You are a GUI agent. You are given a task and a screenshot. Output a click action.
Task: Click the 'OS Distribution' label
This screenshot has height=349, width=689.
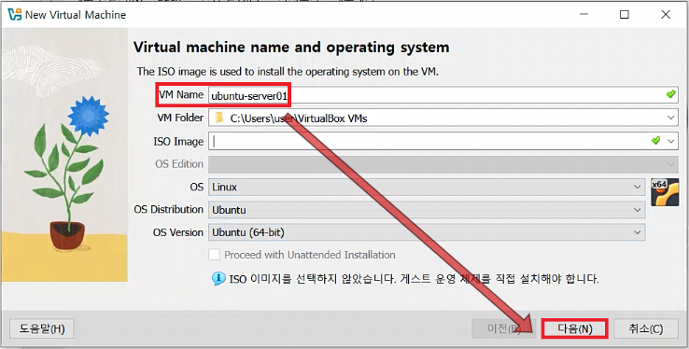pyautogui.click(x=169, y=209)
